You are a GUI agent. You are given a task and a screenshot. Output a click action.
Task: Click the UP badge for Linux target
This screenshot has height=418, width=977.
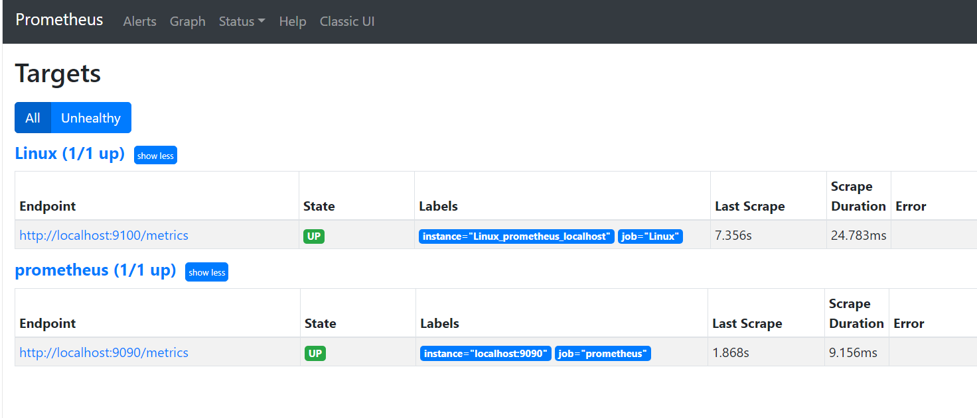(x=314, y=236)
